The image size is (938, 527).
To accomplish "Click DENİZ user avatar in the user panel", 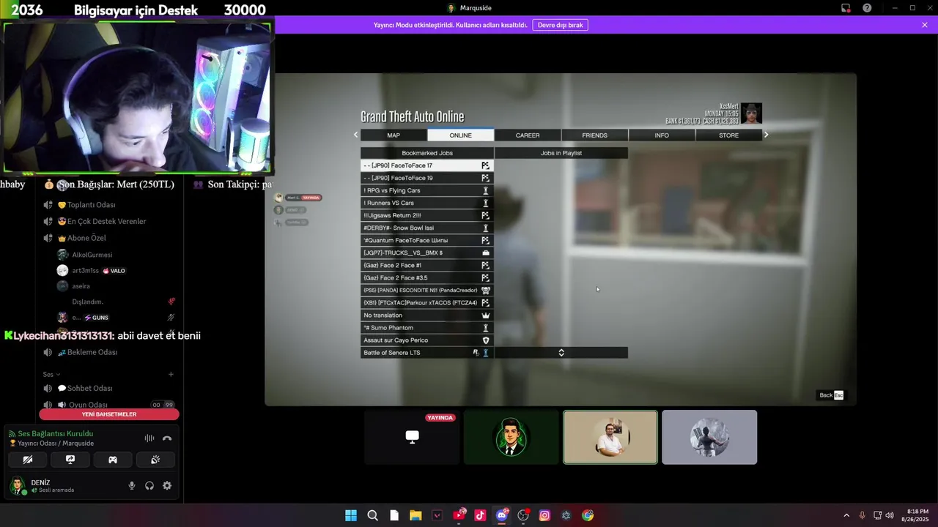I will click(17, 485).
